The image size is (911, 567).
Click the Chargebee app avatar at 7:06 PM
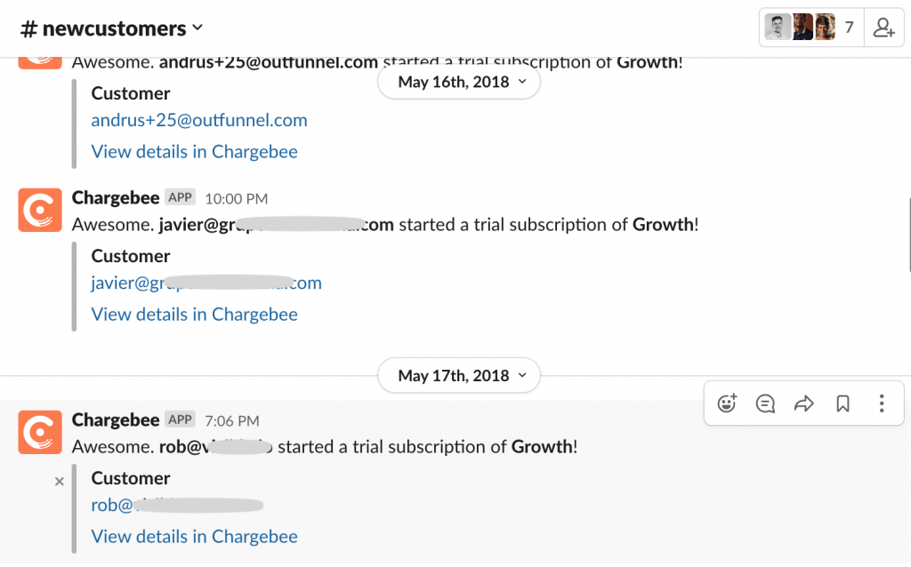[40, 432]
